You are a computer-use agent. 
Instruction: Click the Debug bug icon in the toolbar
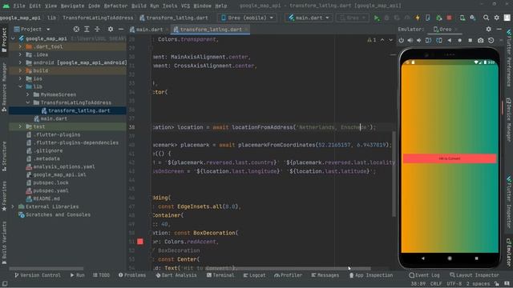pos(386,18)
